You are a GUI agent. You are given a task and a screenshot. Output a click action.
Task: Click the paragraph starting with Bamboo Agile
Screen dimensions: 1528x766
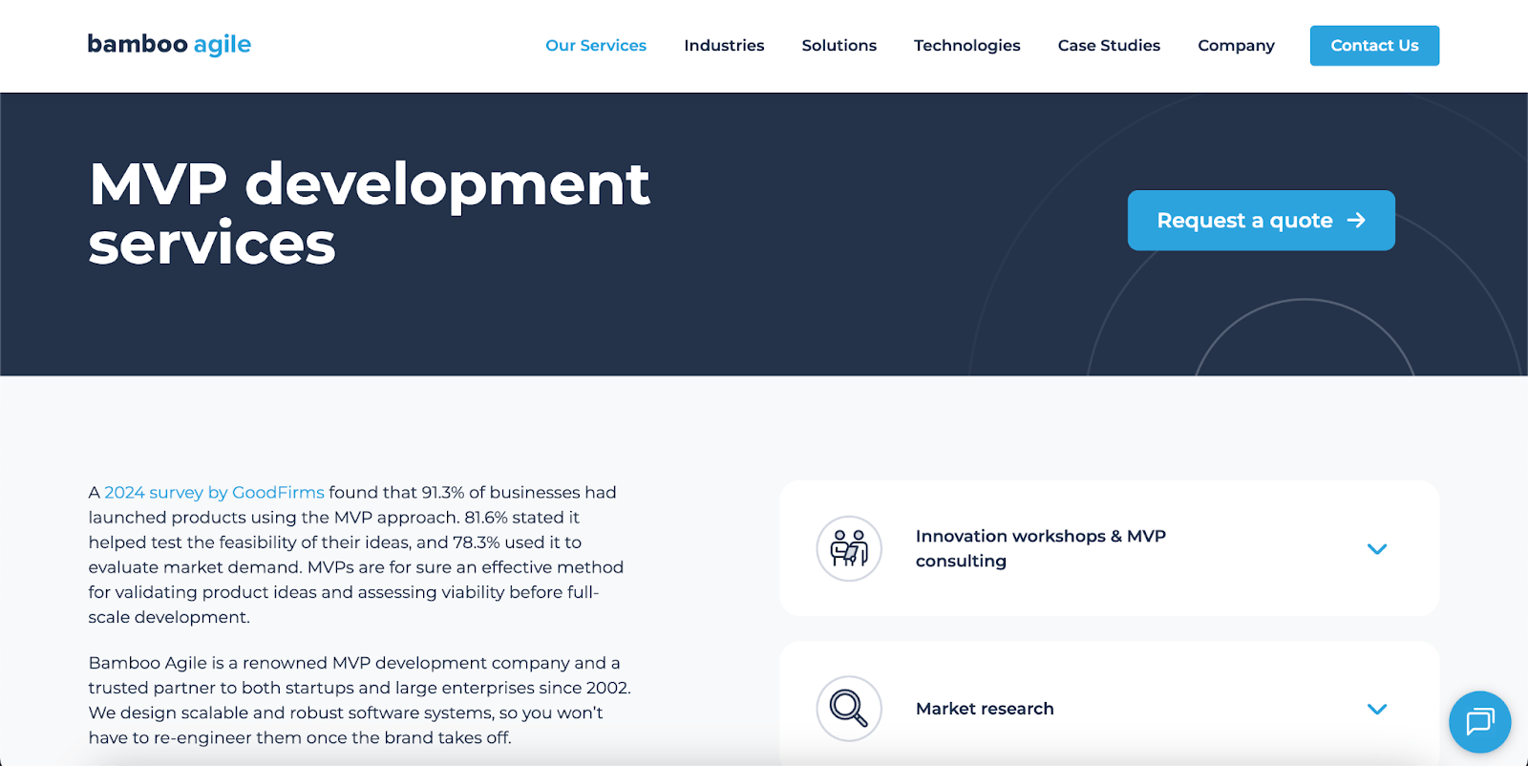pos(359,700)
